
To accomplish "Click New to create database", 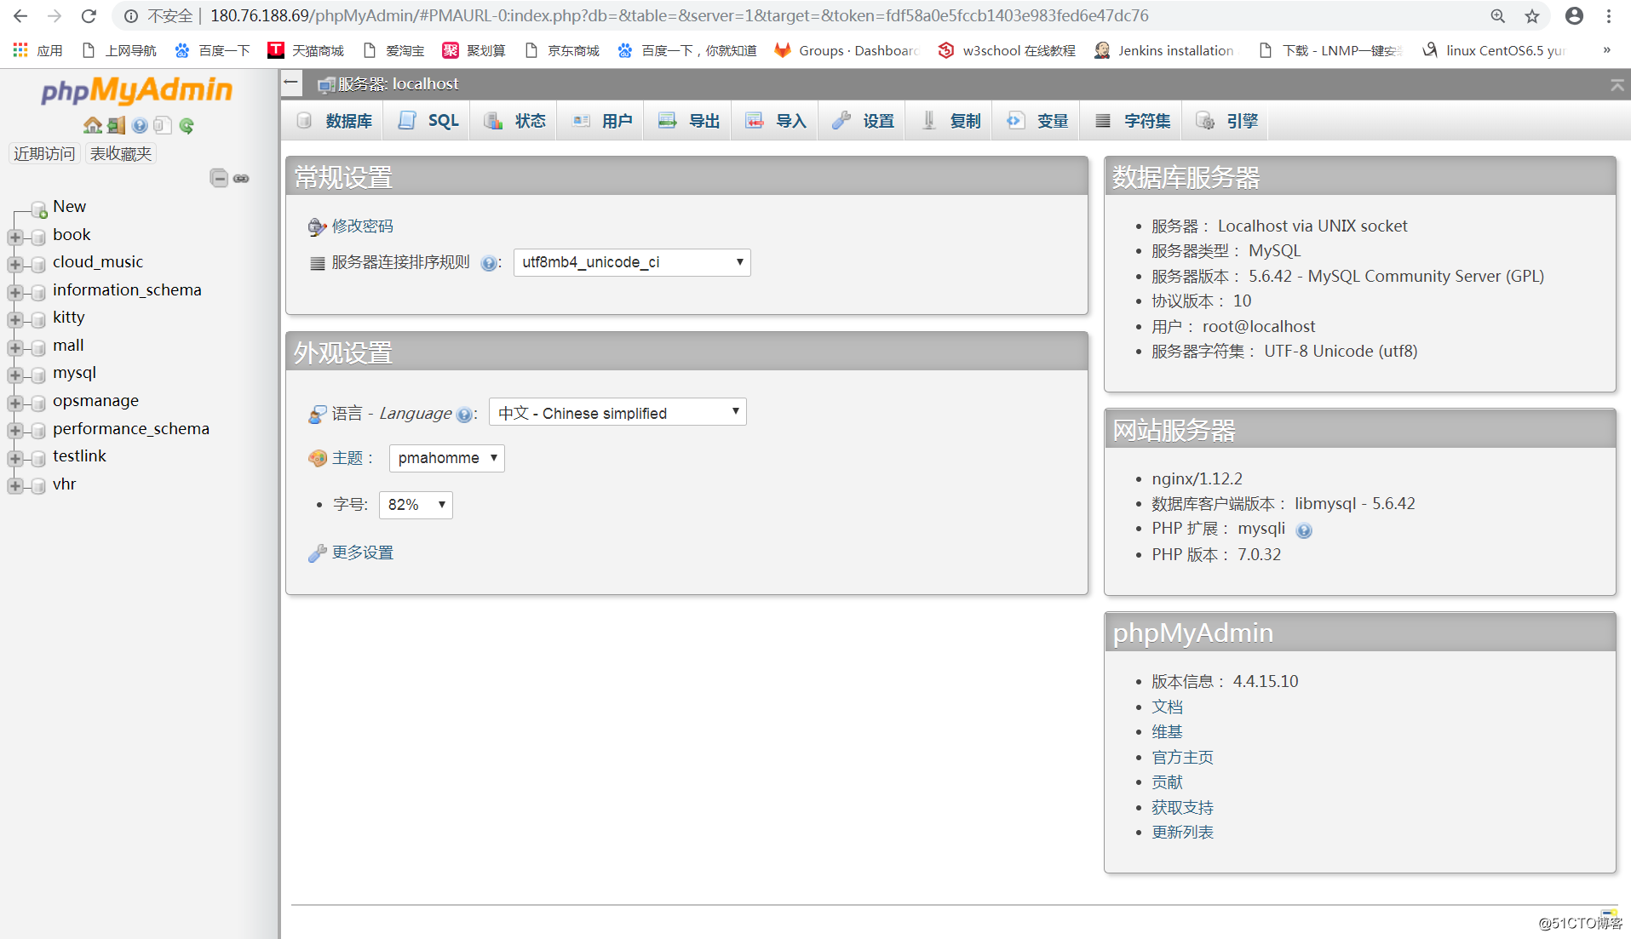I will (69, 207).
